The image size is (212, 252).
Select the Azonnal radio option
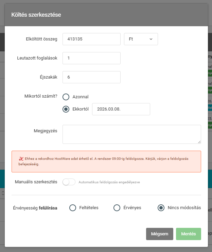[x=66, y=97]
